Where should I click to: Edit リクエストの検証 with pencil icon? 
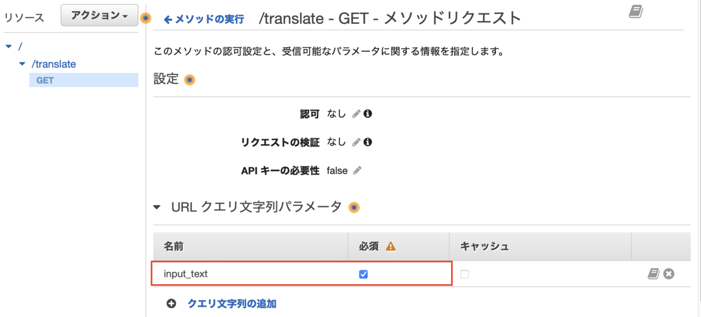[x=356, y=142]
